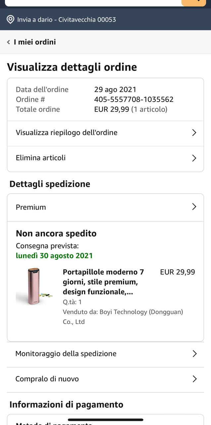Tap the location pin icon
The height and width of the screenshot is (425, 211).
coord(10,20)
